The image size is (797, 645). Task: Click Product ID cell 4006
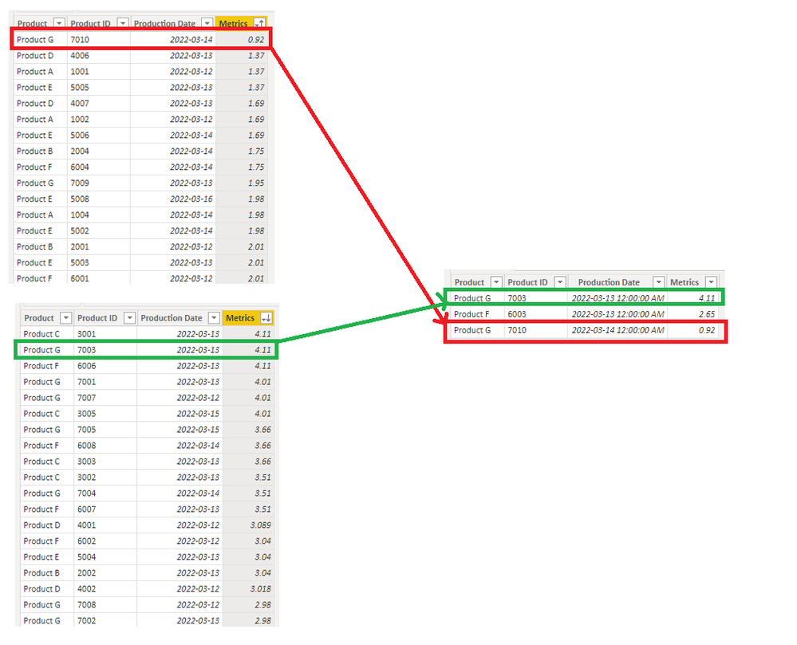click(x=80, y=55)
